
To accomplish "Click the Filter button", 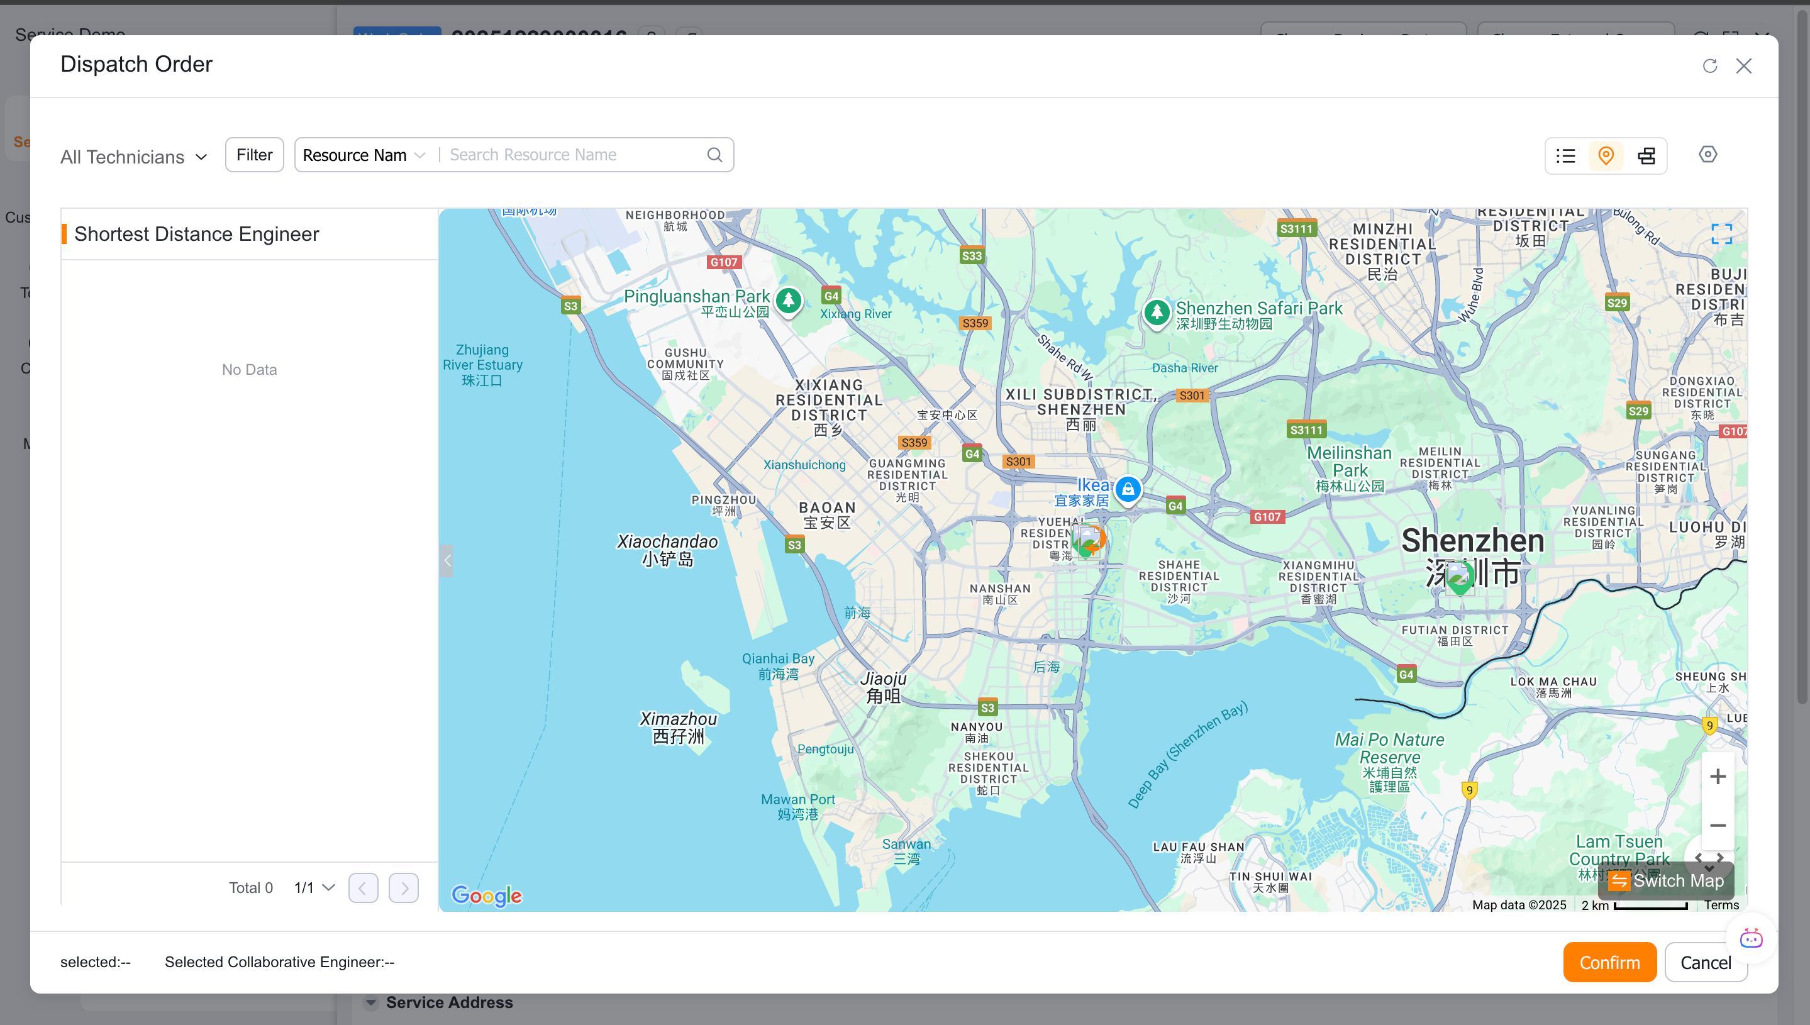I will coord(254,155).
